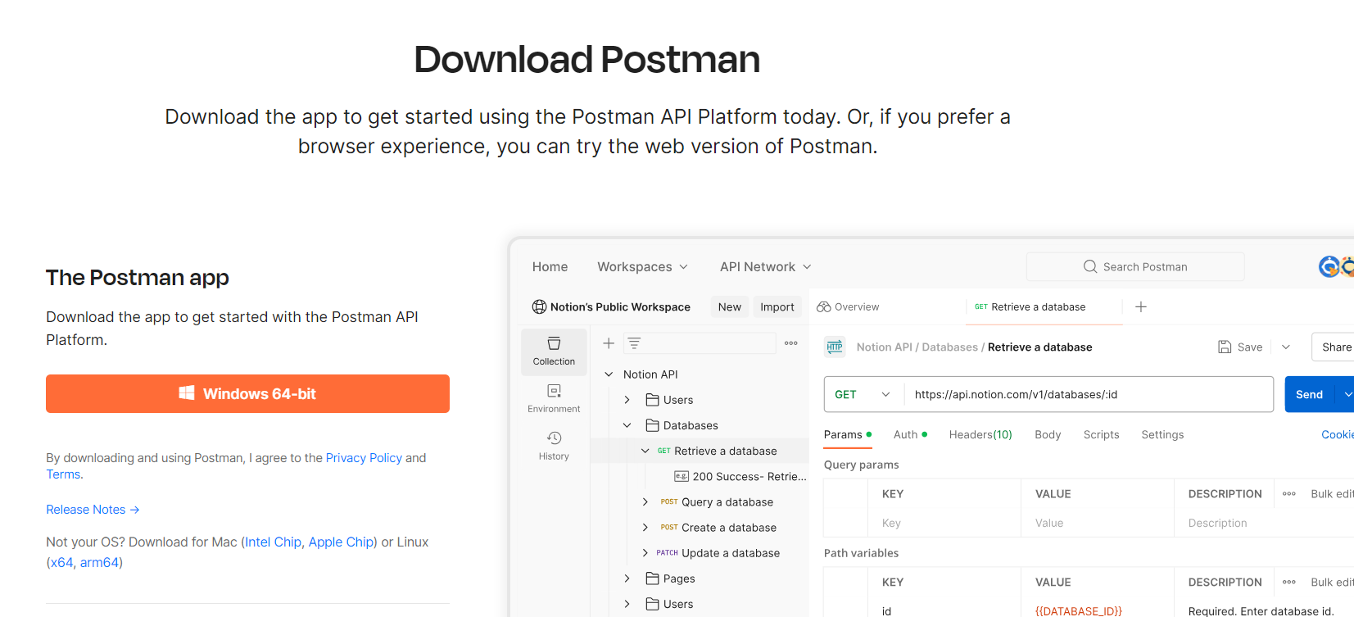Switch to the Body tab

click(1048, 435)
